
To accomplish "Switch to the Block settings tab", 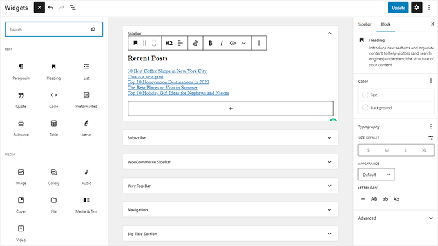I will [x=385, y=24].
